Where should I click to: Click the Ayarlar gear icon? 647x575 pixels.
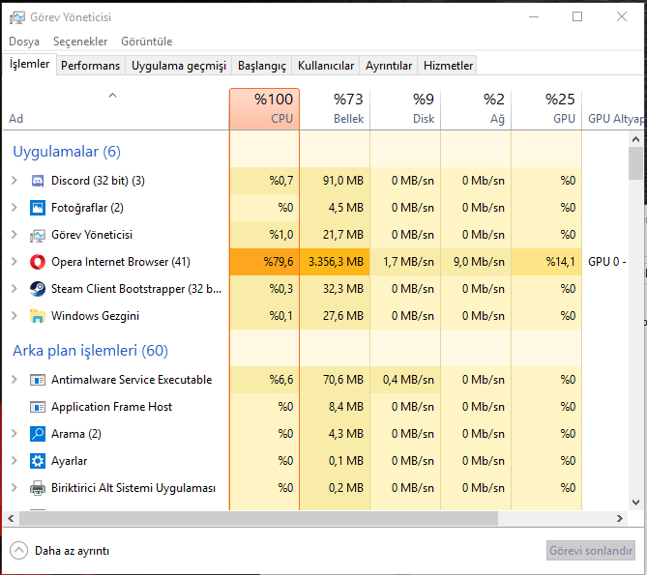(38, 461)
